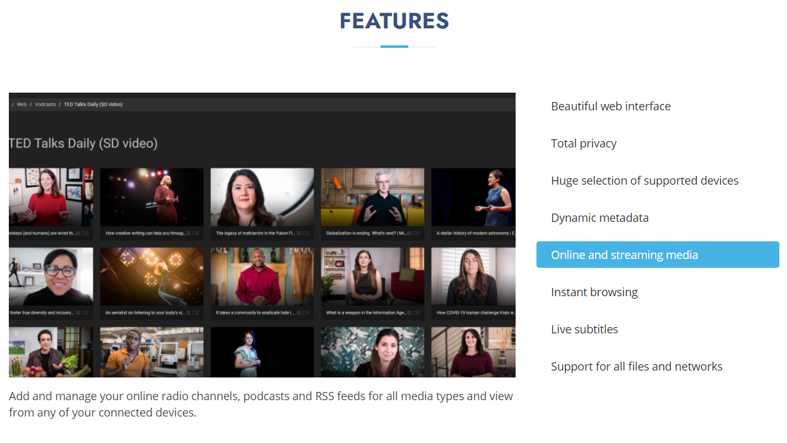The width and height of the screenshot is (787, 443).
Task: Click the FEATURES section heading
Action: click(x=394, y=21)
